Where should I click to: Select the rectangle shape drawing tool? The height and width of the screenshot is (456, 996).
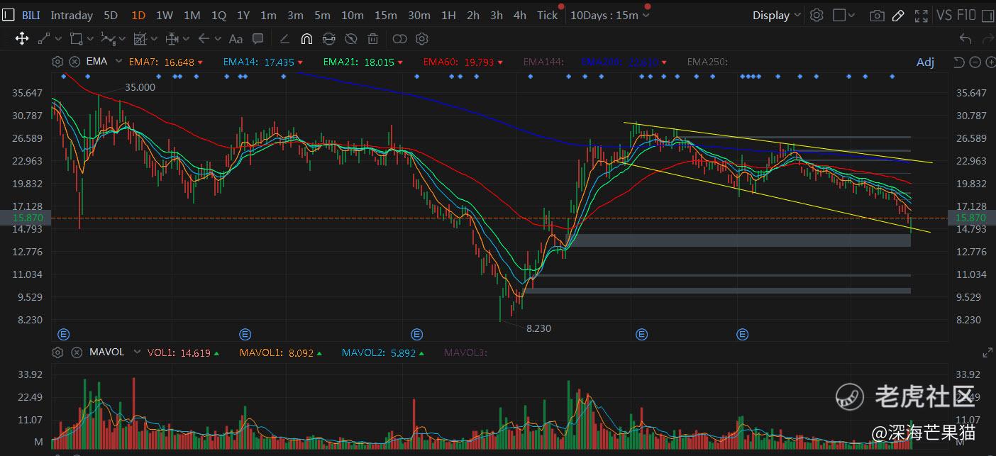tap(75, 39)
